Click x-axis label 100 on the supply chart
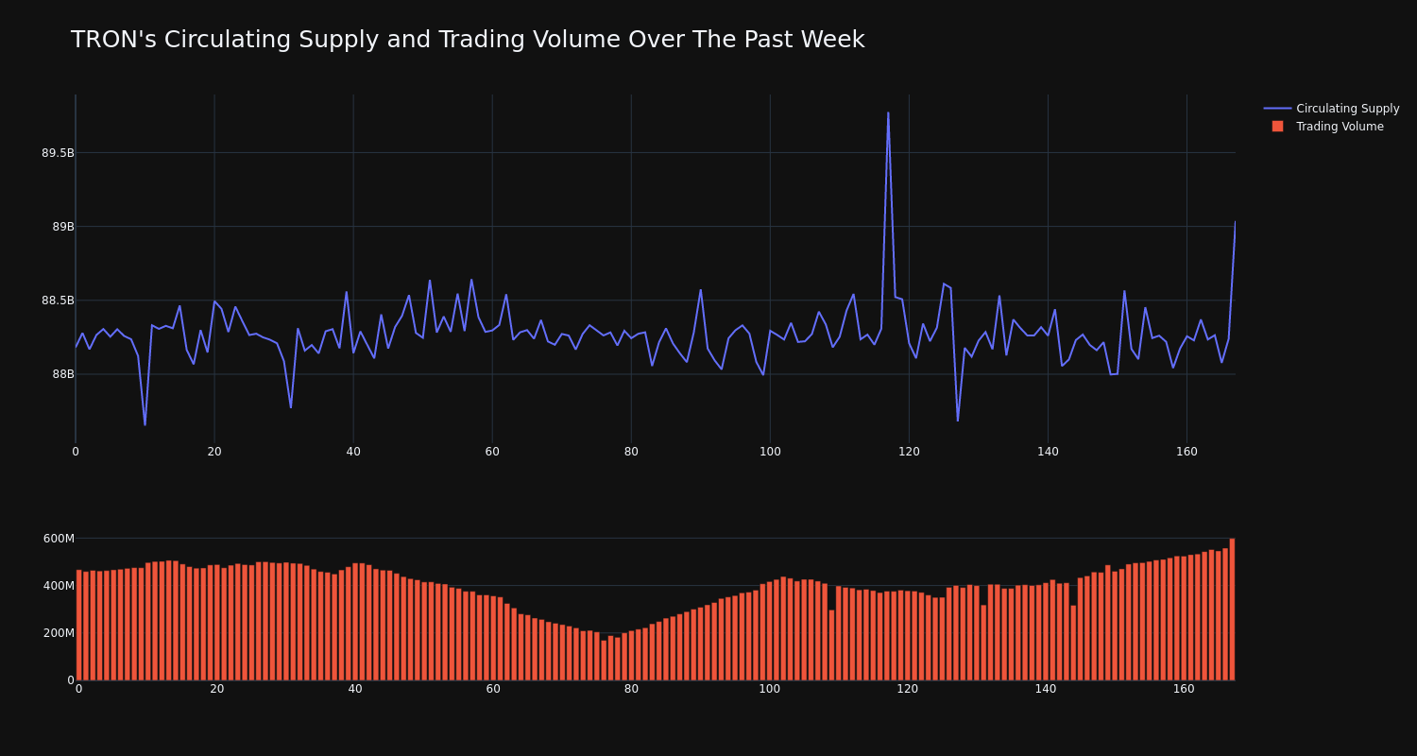 (770, 452)
